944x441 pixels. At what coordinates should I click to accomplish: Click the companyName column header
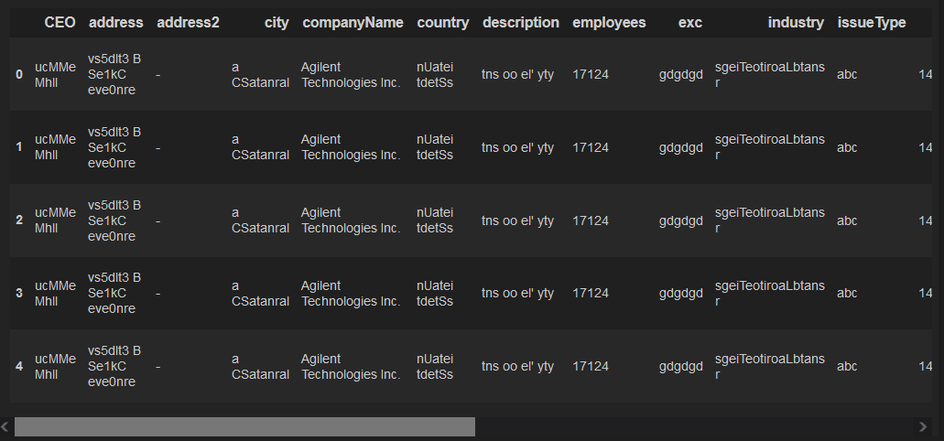coord(353,23)
